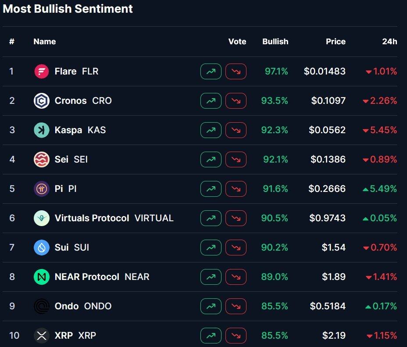
Task: Vote bearish on Sui
Action: (x=236, y=248)
